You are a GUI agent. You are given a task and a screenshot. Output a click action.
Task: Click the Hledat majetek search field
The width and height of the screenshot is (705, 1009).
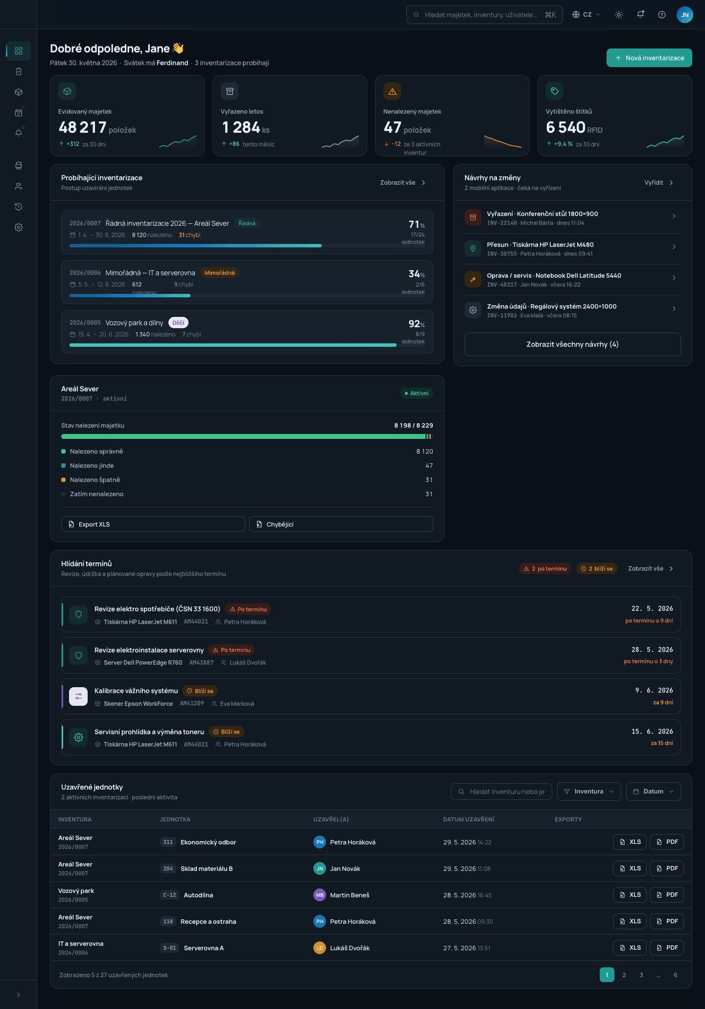(484, 15)
